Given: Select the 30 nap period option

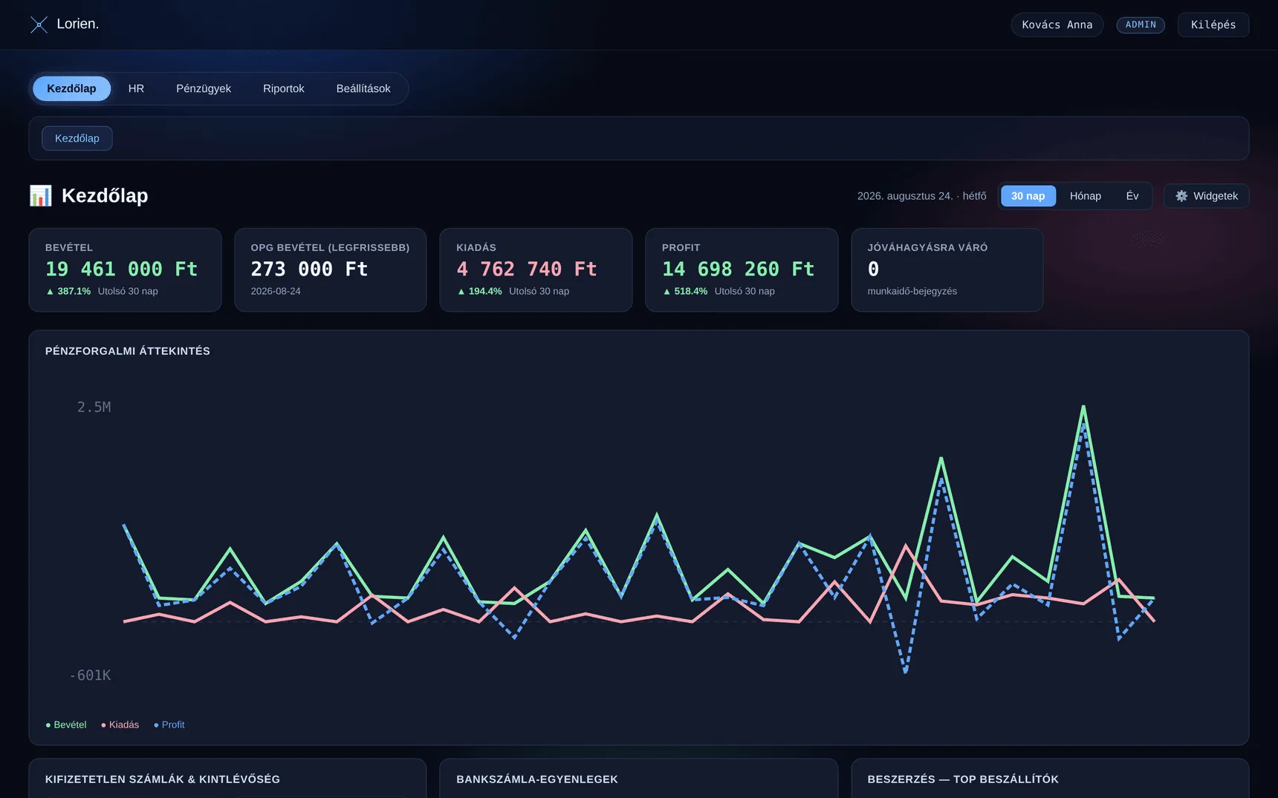Looking at the screenshot, I should [1028, 196].
